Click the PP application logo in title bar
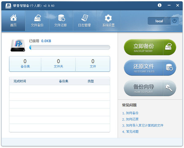Viewport: 184px width, 148px height. 8,6
